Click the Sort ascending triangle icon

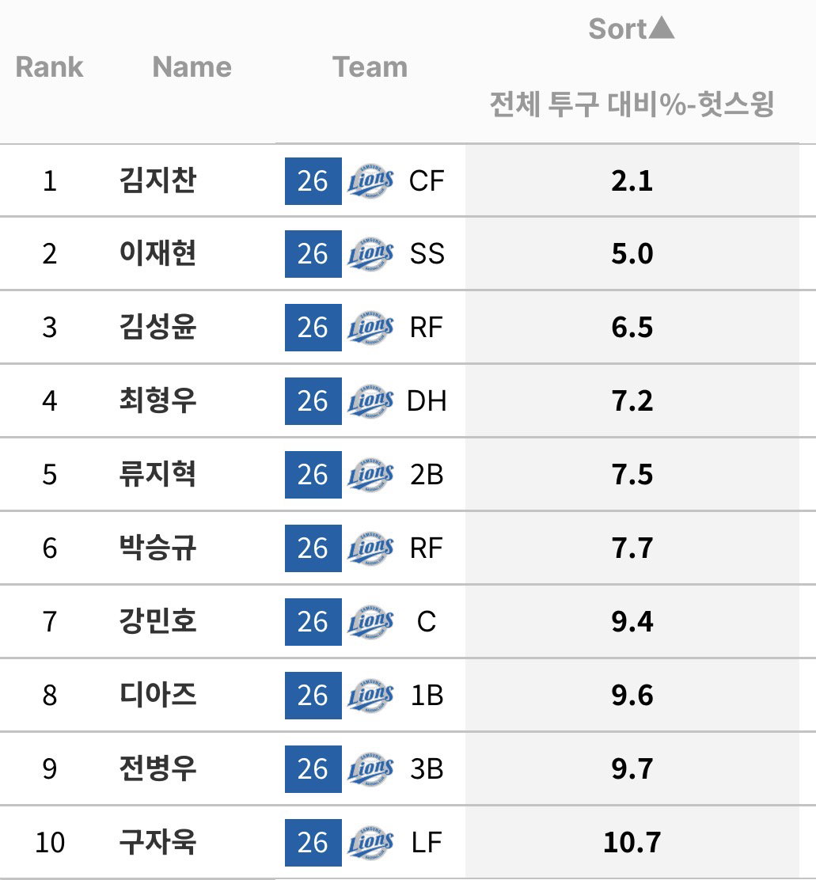(x=663, y=28)
